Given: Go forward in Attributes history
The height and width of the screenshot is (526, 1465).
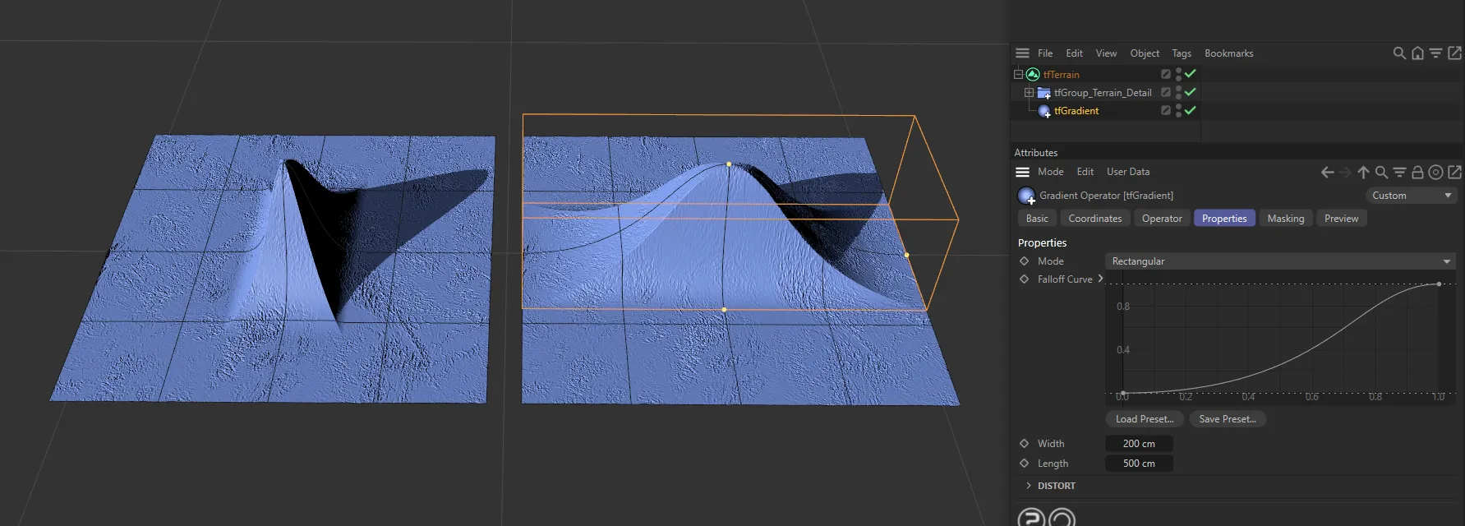Looking at the screenshot, I should tap(1345, 173).
